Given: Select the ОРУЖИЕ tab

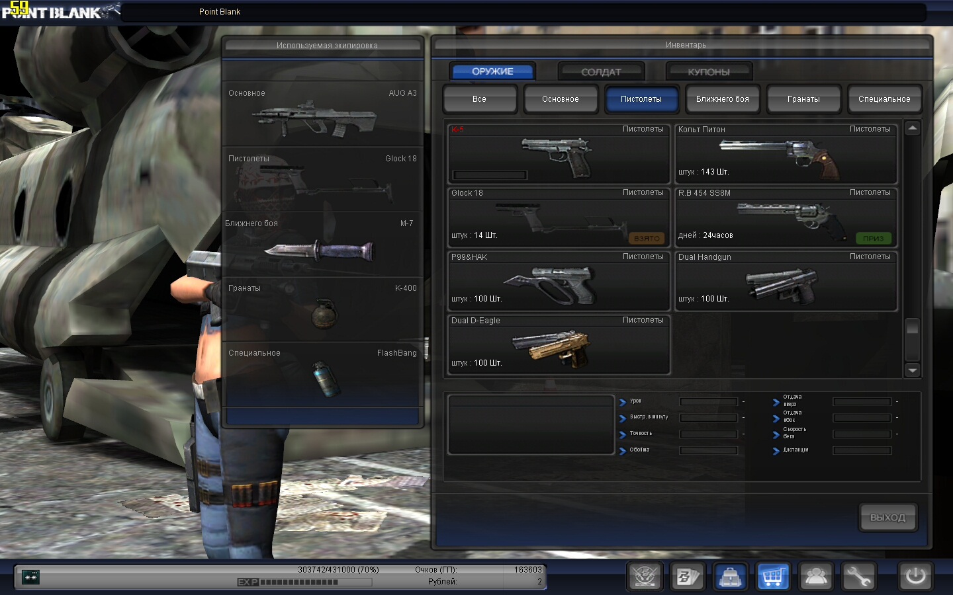Looking at the screenshot, I should [492, 71].
